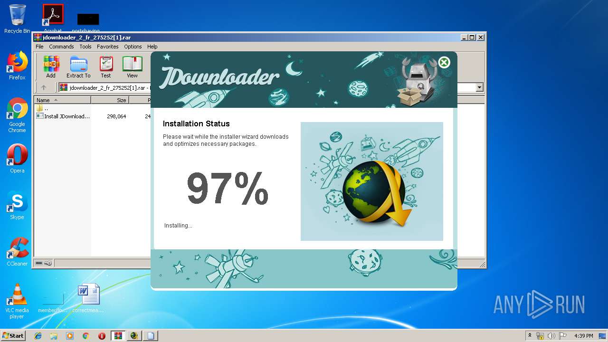Open Acrobat desktop shortcut

click(x=53, y=18)
